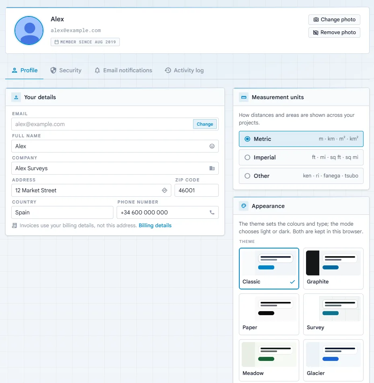Click the Measurement units ruler icon
This screenshot has height=383, width=374.
[x=244, y=97]
